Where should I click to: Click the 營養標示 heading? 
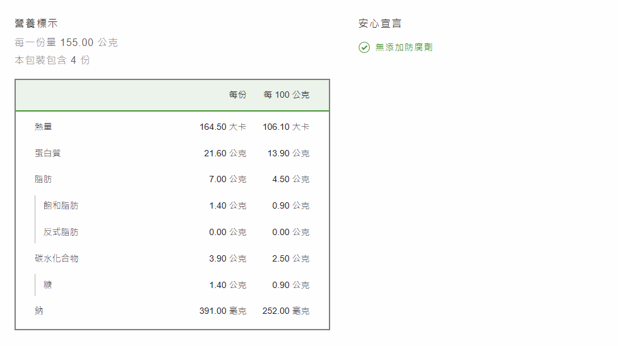tap(36, 24)
